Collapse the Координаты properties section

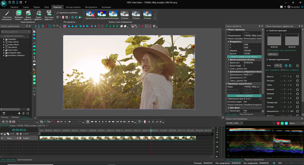point(228,42)
